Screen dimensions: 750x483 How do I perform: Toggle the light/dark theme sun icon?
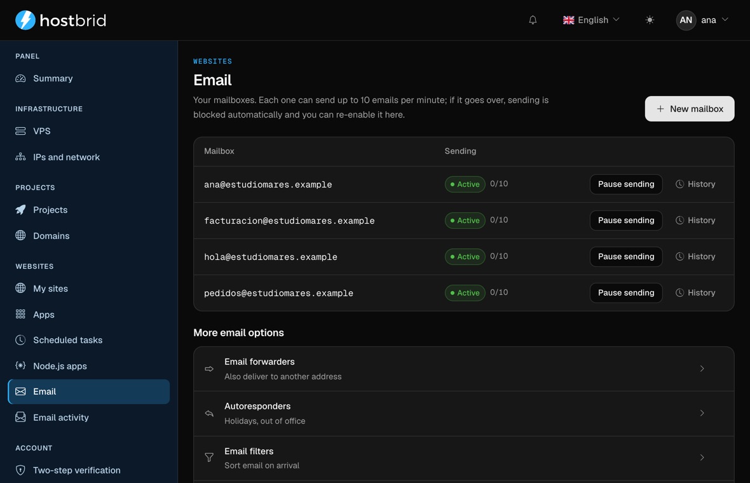tap(649, 20)
